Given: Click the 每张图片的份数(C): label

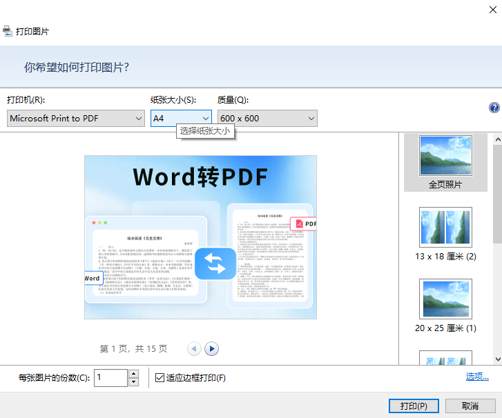Looking at the screenshot, I should pos(54,378).
